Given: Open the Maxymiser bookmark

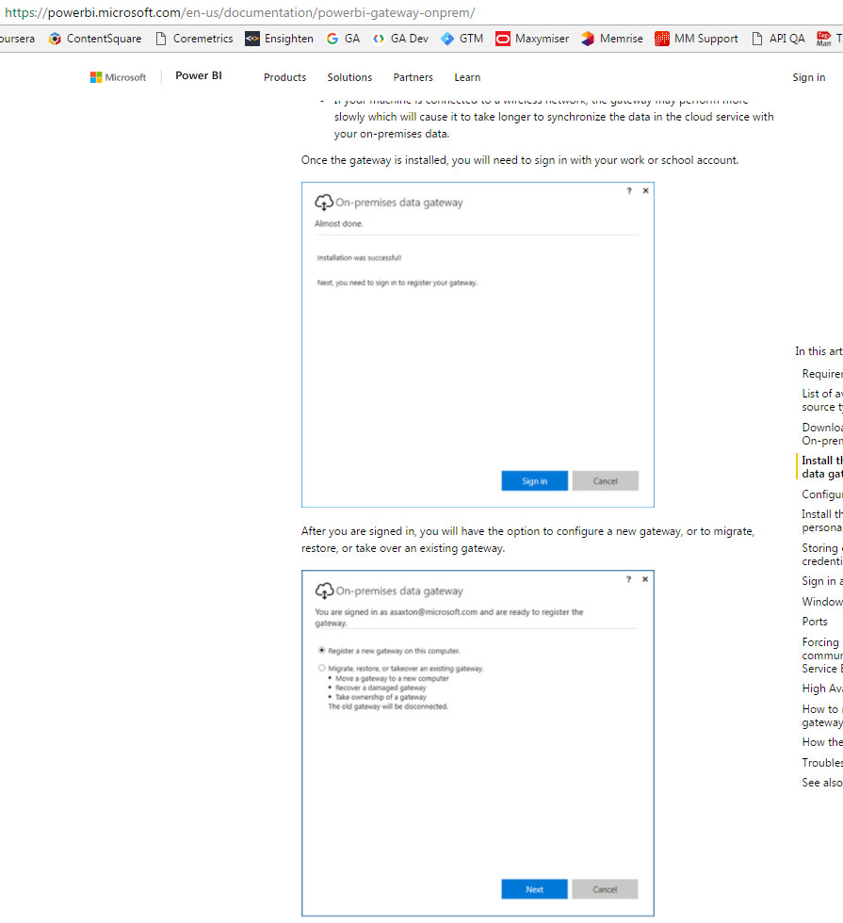Looking at the screenshot, I should [532, 39].
